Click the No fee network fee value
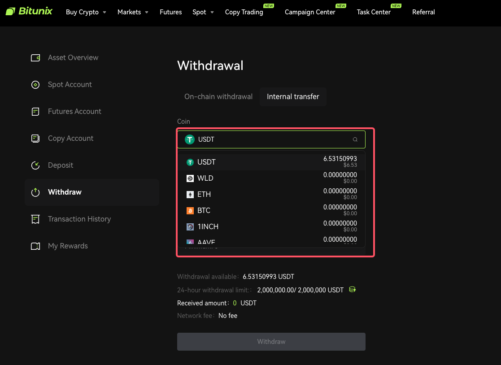The height and width of the screenshot is (365, 501). point(228,316)
